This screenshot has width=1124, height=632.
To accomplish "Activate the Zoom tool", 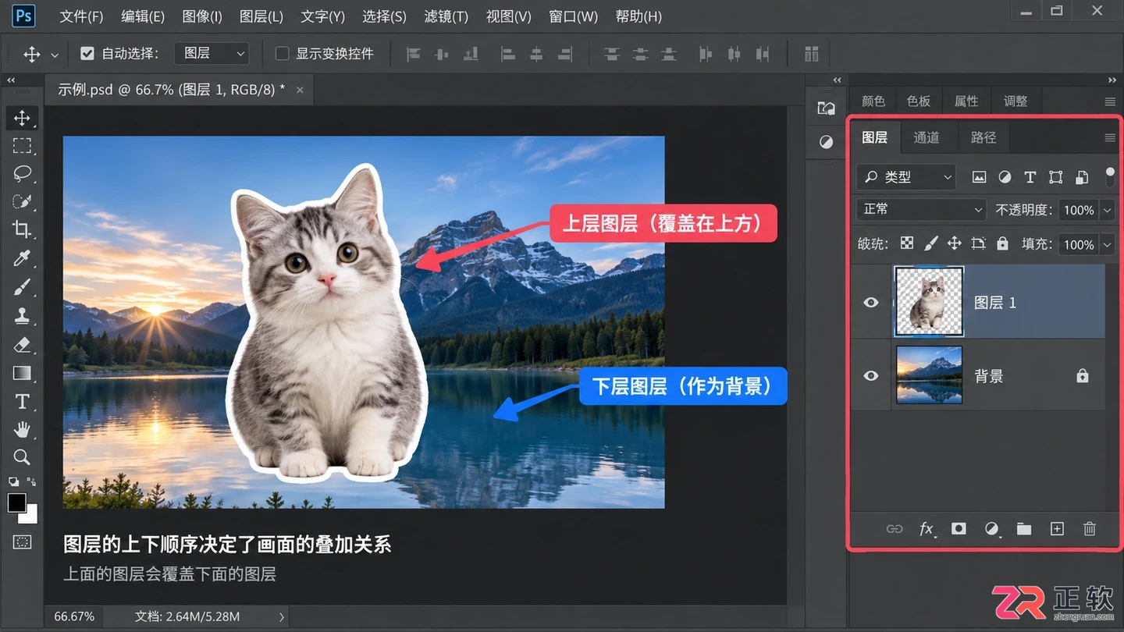I will coord(22,457).
